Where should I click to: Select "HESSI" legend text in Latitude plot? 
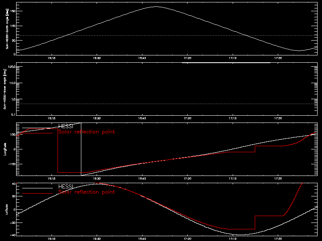(66, 187)
